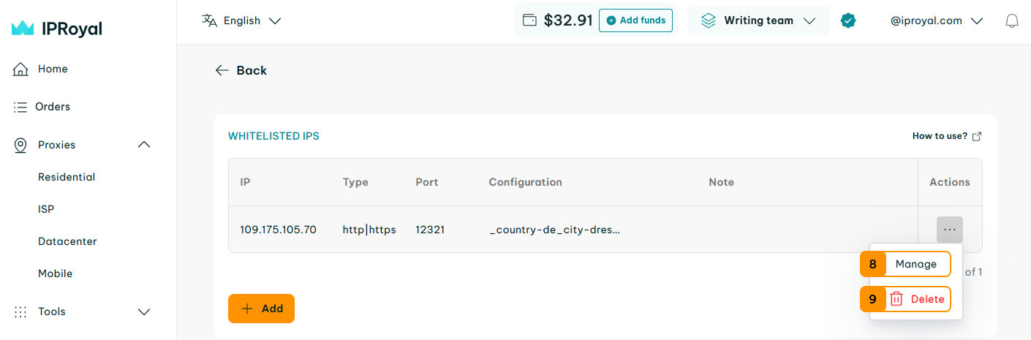Screen dimensions: 1031x340
Task: Click the verified badge icon
Action: [848, 20]
